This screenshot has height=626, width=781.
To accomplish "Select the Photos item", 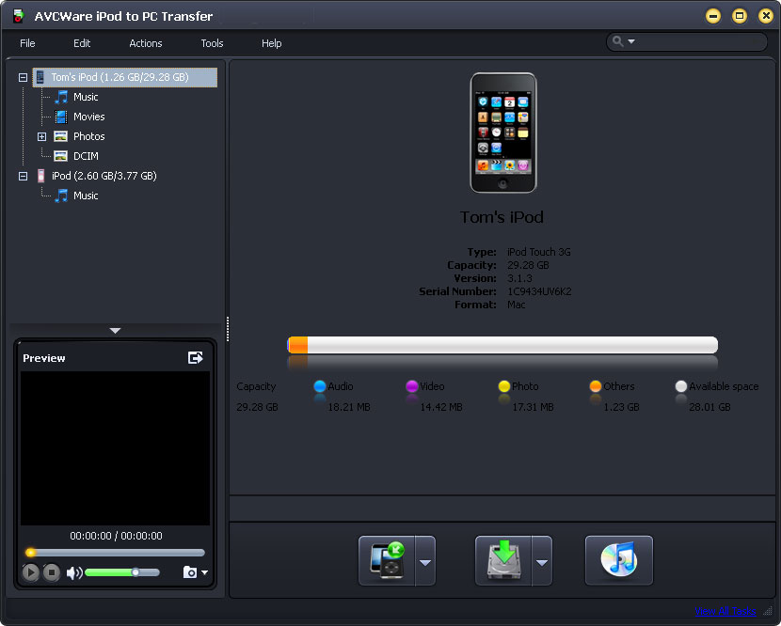I will [88, 136].
